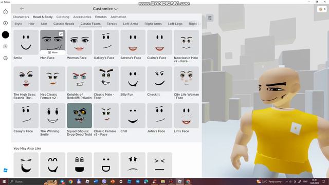Open suggested face with dot eyes and open grin
Screen dimensions: 329x185
106,165
